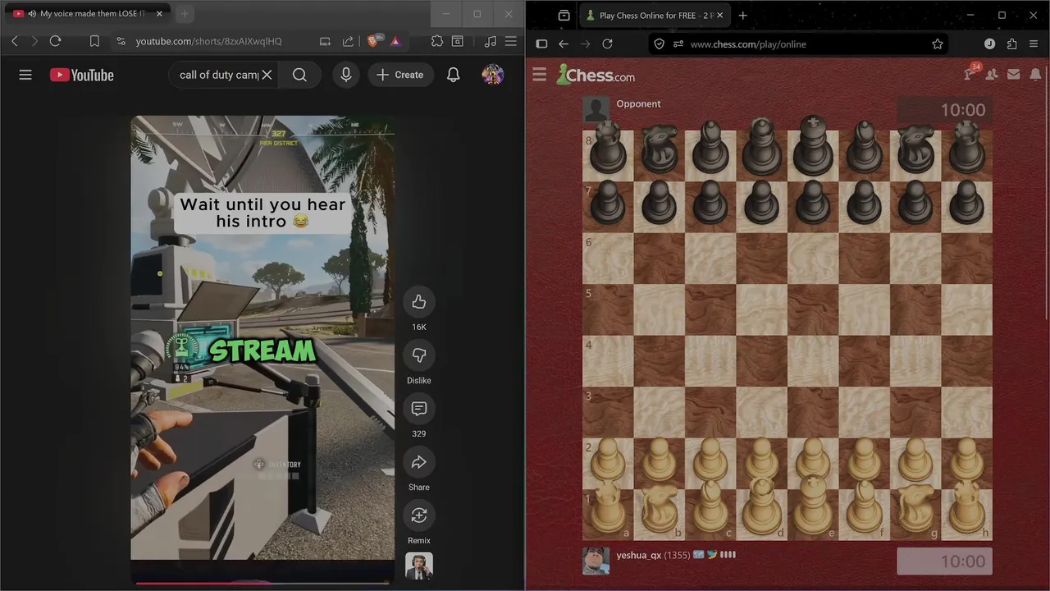Like the YouTube short
Image resolution: width=1050 pixels, height=591 pixels.
coord(419,302)
